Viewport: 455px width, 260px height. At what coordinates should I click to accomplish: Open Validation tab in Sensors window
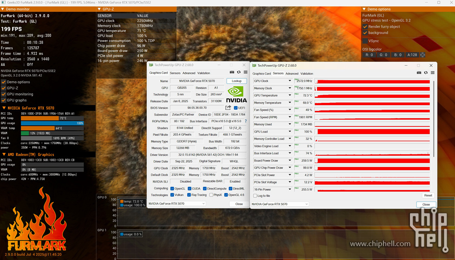pyautogui.click(x=306, y=74)
